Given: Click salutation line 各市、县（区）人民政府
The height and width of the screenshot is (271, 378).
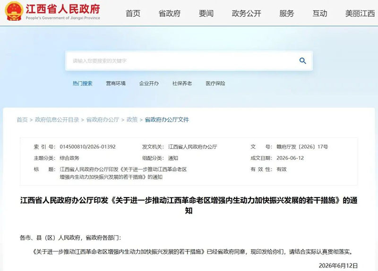Looking at the screenshot, I should pos(70,238).
